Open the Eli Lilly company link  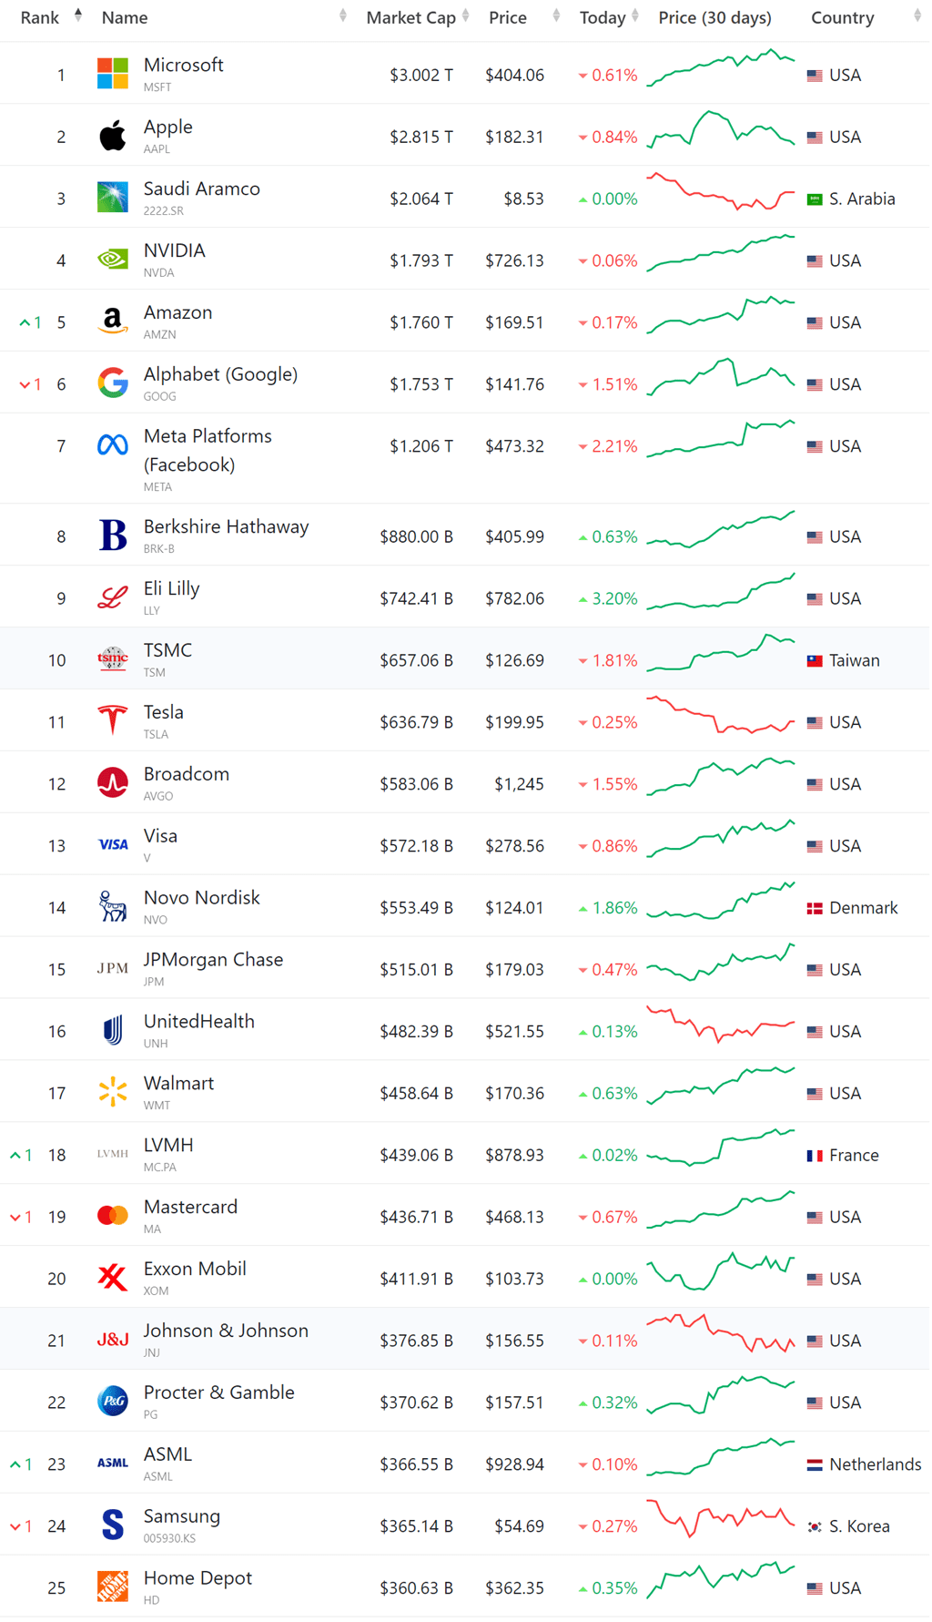171,589
